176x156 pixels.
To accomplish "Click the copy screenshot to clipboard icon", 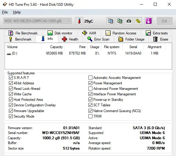I will (x=120, y=21).
